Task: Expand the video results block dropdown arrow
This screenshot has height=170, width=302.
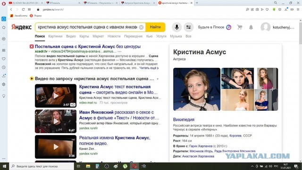Action: [158, 79]
